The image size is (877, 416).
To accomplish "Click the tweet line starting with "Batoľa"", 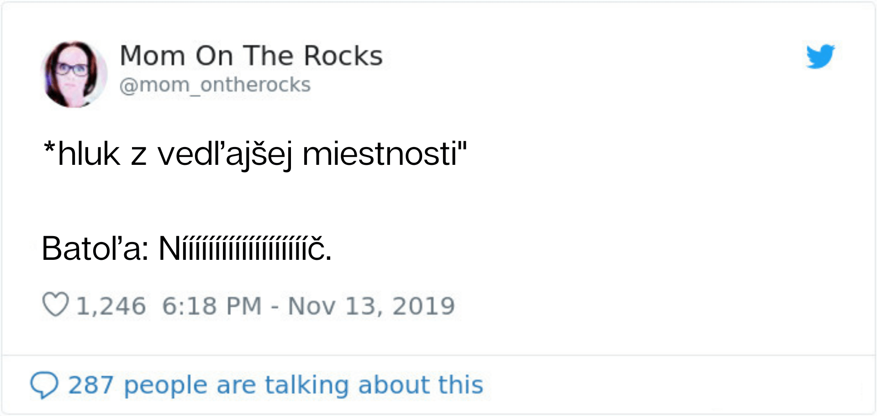I will point(186,249).
